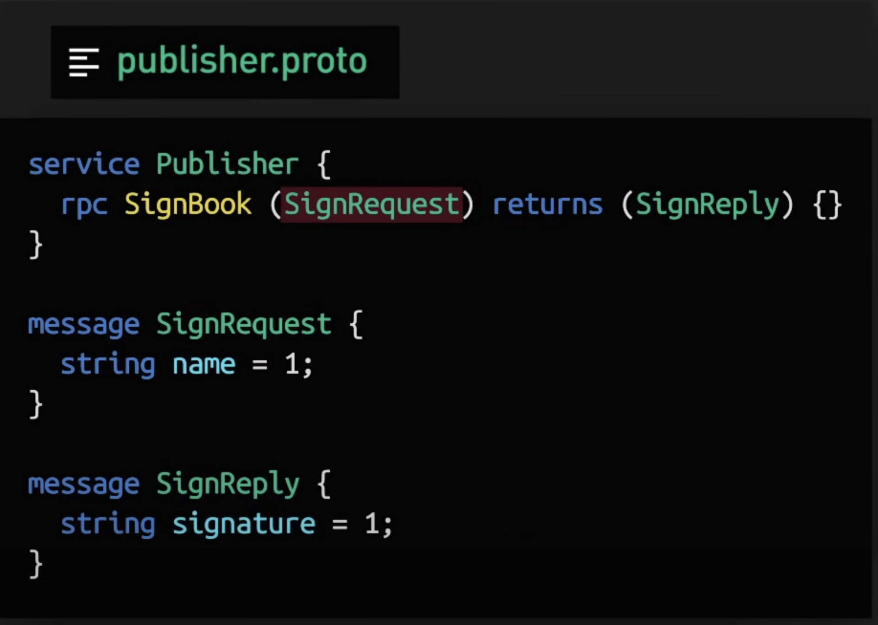Click the rpc keyword

coord(84,205)
